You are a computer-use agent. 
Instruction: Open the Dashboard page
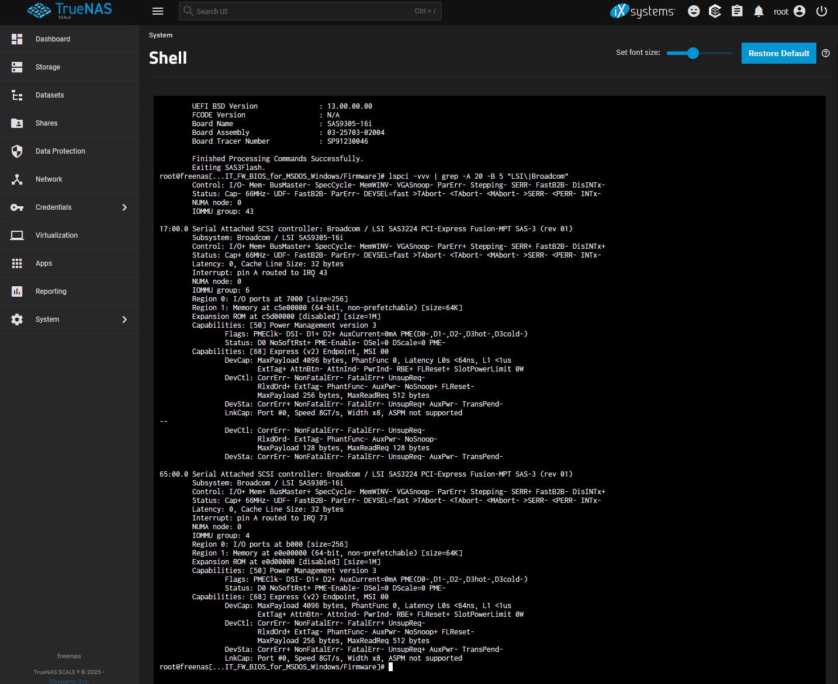pos(53,39)
